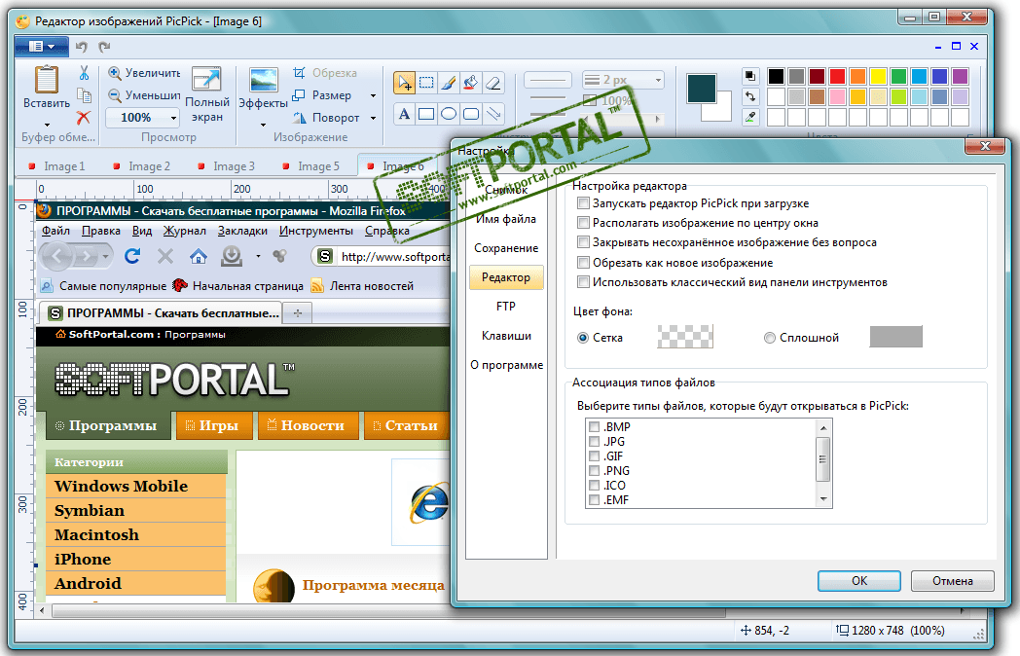Viewport: 1020px width, 656px height.
Task: Select the Сплошной radio button
Action: point(770,337)
